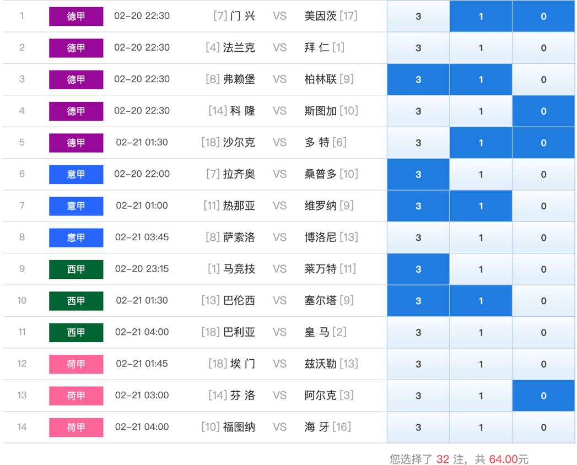Select draw (1) for 萨索洛 vs 博洛尼
Screen dimensions: 577x465
pyautogui.click(x=481, y=237)
